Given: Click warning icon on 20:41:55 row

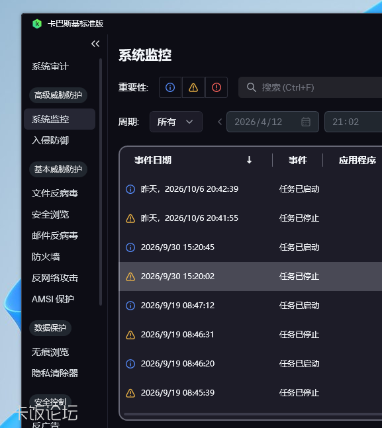Looking at the screenshot, I should (130, 218).
